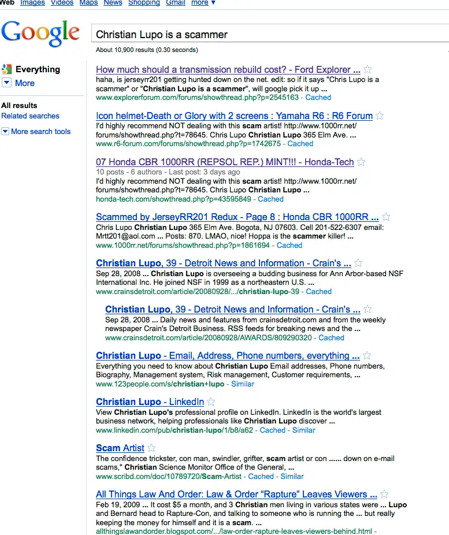Open Similar link for 123people.com result
The height and width of the screenshot is (535, 449).
point(243,384)
